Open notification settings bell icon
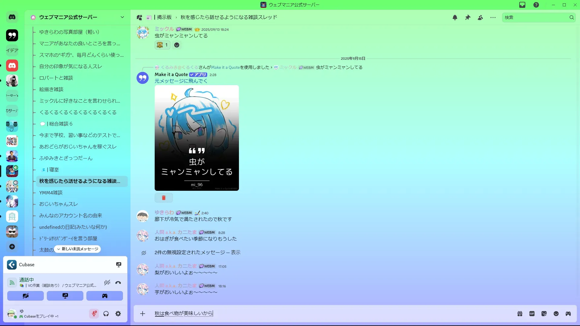Viewport: 580px width, 326px height. coord(455,18)
